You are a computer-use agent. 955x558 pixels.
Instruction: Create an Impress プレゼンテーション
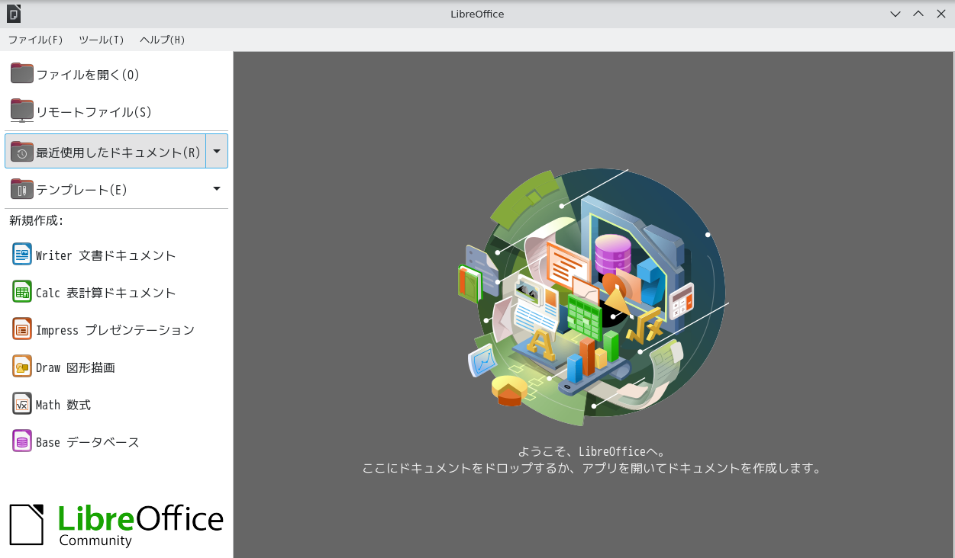pyautogui.click(x=116, y=329)
